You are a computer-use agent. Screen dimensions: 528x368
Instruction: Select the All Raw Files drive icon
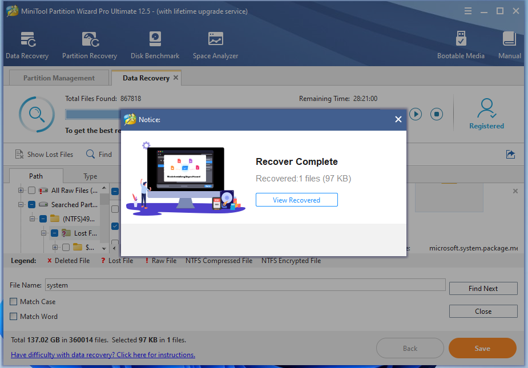pos(43,191)
